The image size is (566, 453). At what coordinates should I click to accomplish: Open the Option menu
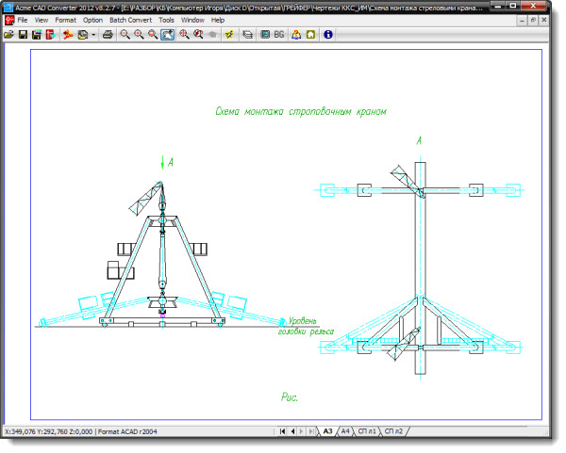(x=92, y=20)
